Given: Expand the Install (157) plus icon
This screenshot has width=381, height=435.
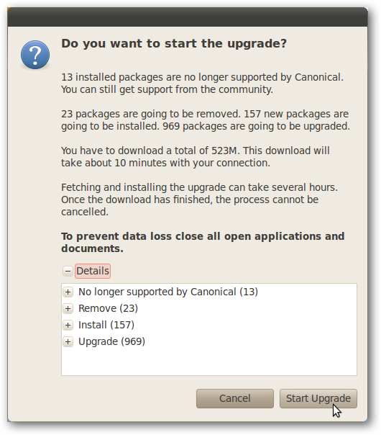Looking at the screenshot, I should coord(68,325).
